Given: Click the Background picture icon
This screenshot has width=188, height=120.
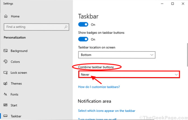Looking at the screenshot, I should 6,51.
